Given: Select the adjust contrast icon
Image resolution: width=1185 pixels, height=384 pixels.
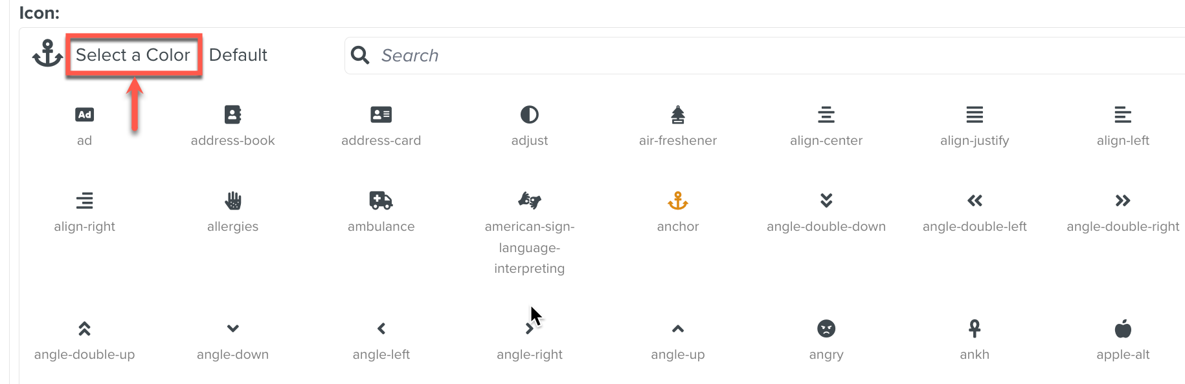Looking at the screenshot, I should tap(530, 114).
